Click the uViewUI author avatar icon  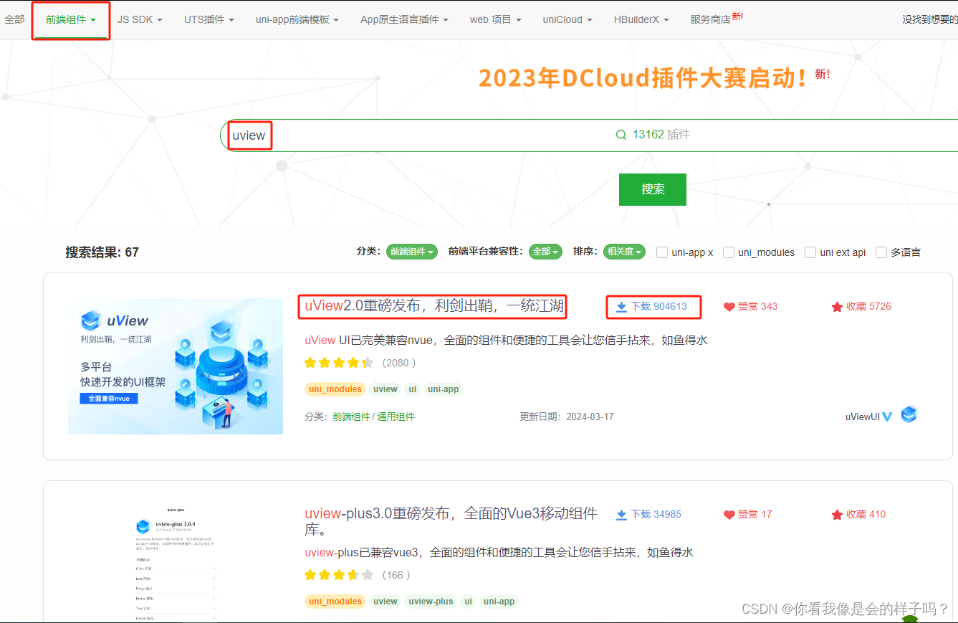pos(909,414)
